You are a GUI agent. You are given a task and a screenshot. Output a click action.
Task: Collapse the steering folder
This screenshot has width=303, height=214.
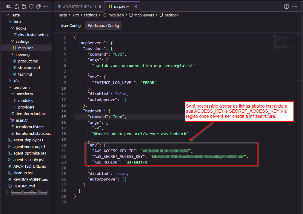click(x=22, y=54)
